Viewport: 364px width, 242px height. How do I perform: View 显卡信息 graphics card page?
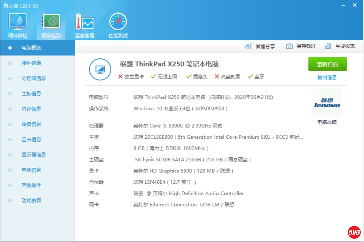pos(31,139)
